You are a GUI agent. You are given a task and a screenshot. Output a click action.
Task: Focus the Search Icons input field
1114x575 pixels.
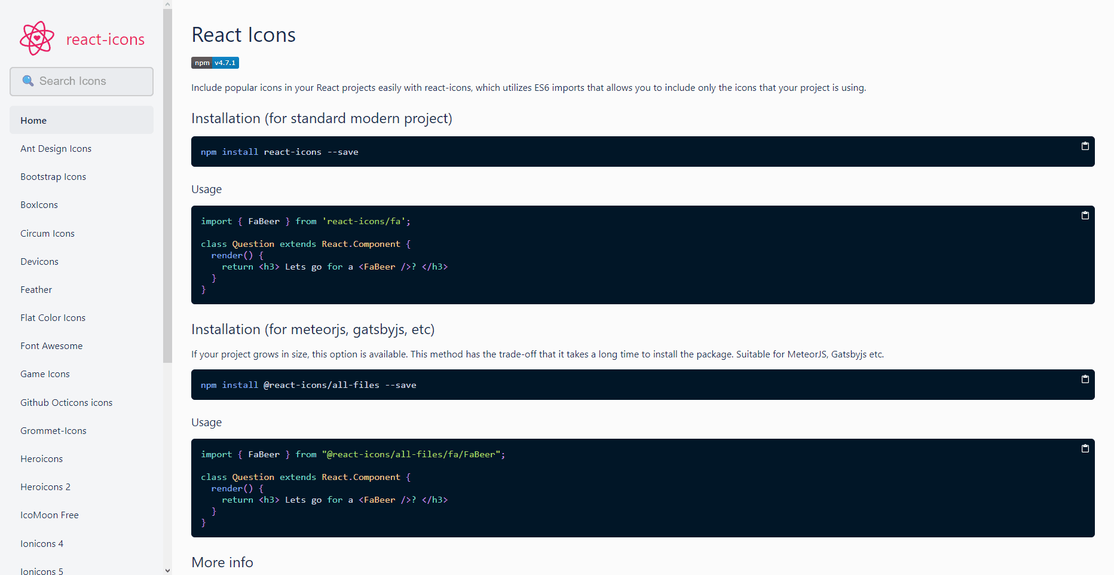[81, 81]
